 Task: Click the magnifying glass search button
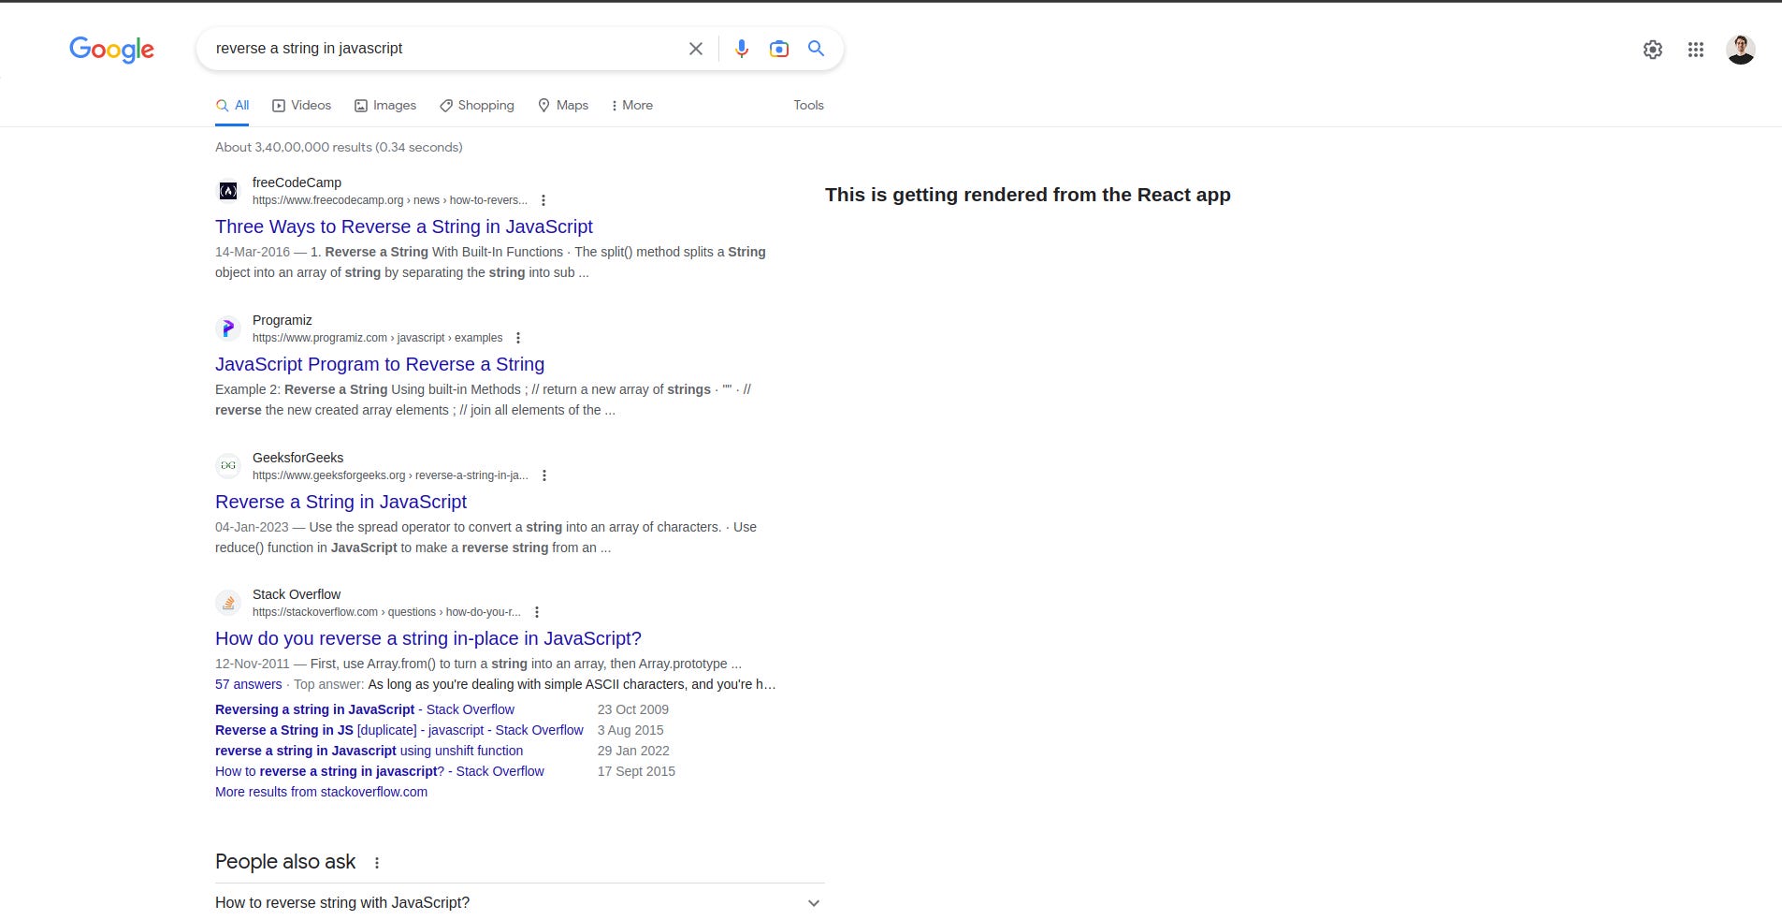click(816, 49)
